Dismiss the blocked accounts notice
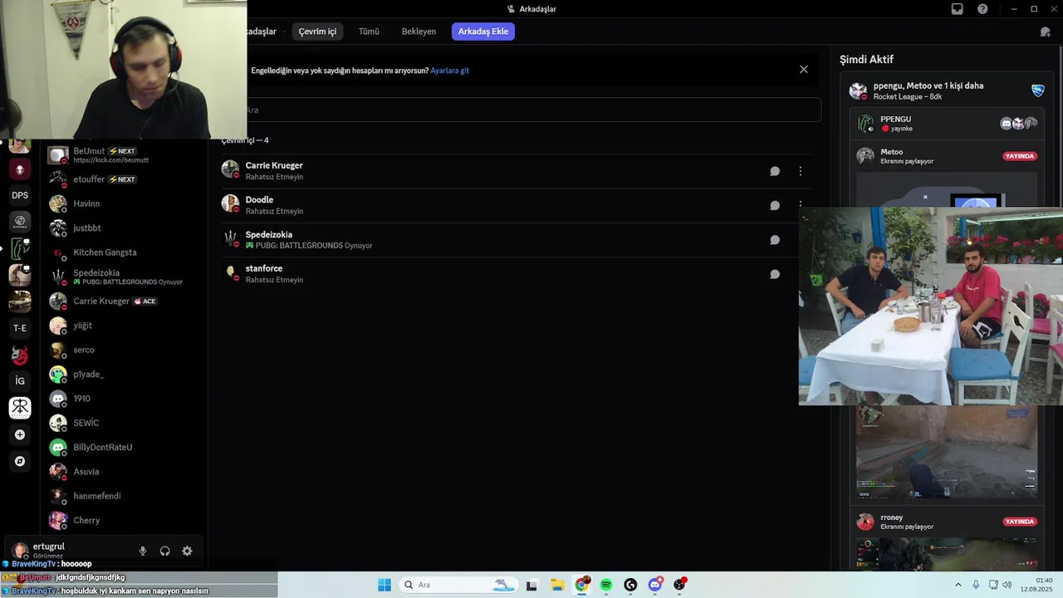The image size is (1063, 598). [x=803, y=70]
